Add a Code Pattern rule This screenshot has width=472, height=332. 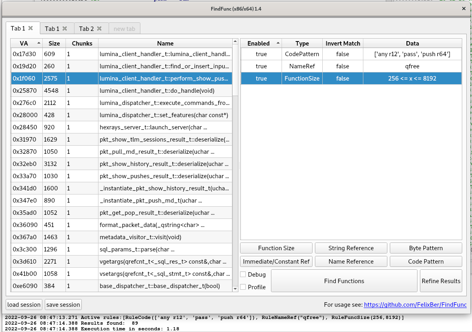(426, 262)
